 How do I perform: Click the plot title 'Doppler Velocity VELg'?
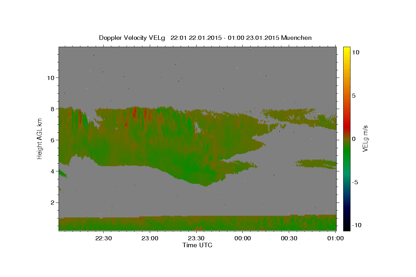coord(132,38)
